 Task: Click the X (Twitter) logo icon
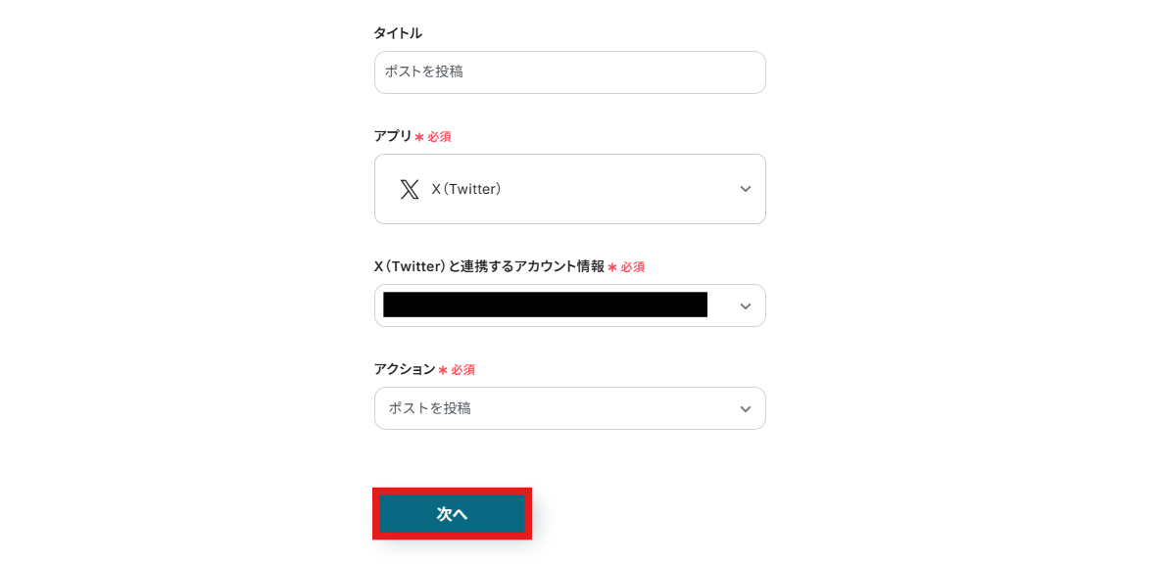[410, 189]
